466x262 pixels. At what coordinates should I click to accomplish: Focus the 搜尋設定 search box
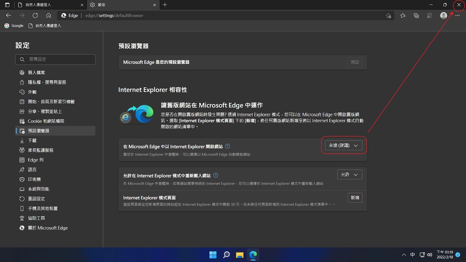click(55, 59)
